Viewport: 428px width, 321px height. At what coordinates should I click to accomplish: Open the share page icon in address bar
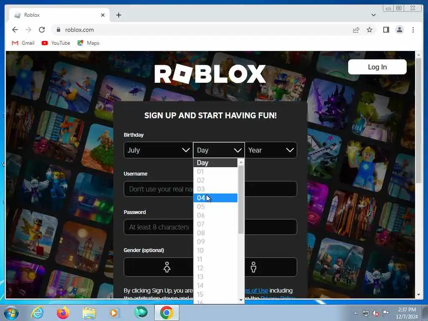(x=356, y=30)
